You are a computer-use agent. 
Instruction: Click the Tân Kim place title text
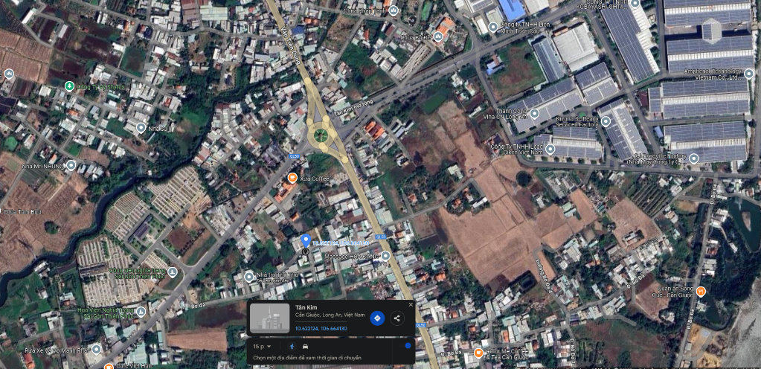[306, 307]
